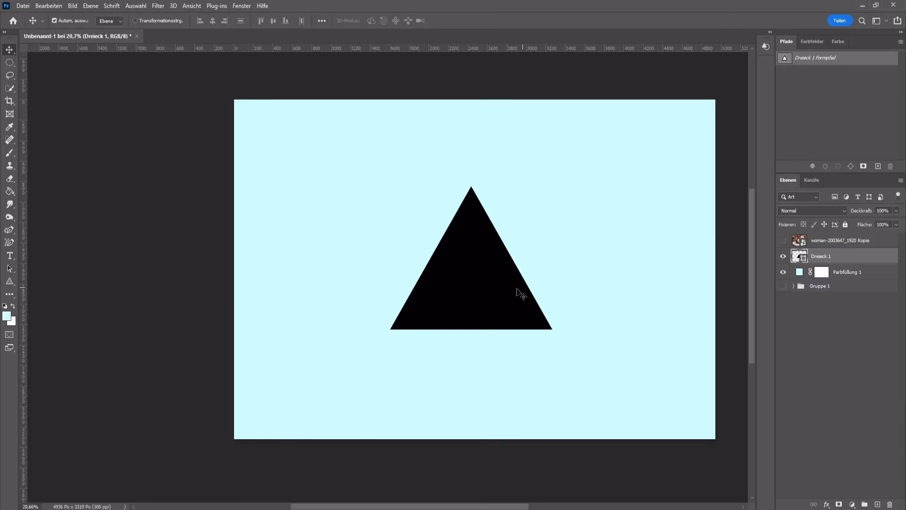
Task: Select the Crop tool
Action: click(x=9, y=101)
